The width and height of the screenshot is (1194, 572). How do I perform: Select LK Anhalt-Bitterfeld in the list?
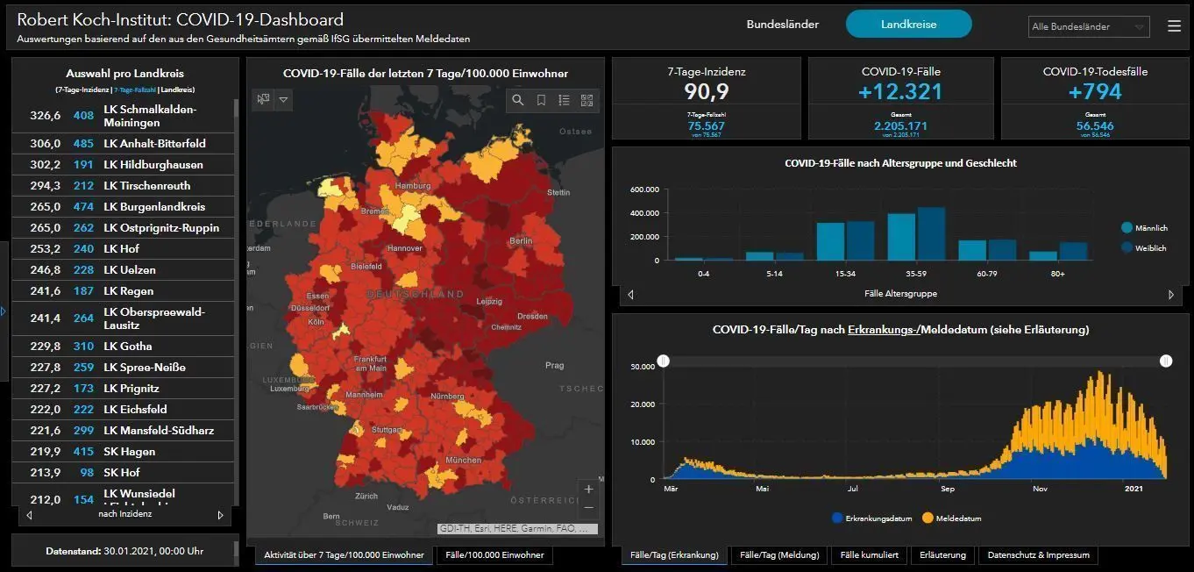pos(123,144)
